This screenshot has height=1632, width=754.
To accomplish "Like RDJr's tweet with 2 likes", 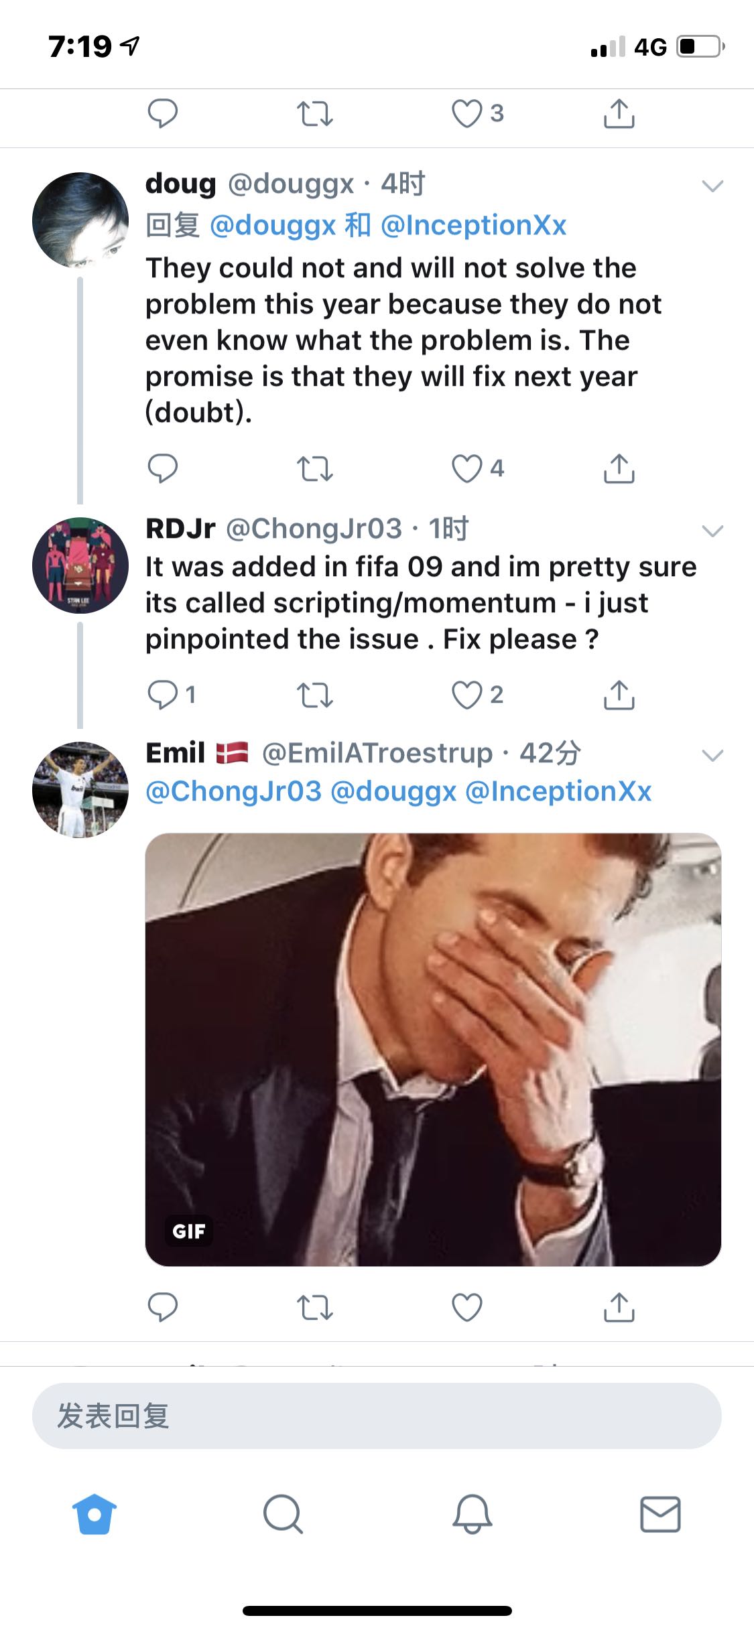I will 467,695.
